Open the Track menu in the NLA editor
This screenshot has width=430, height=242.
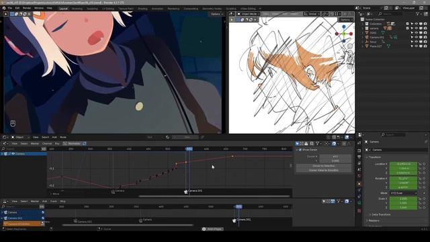pos(53,202)
